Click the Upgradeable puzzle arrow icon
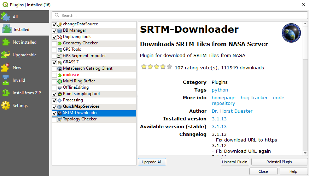The image size is (309, 176). click(6, 55)
